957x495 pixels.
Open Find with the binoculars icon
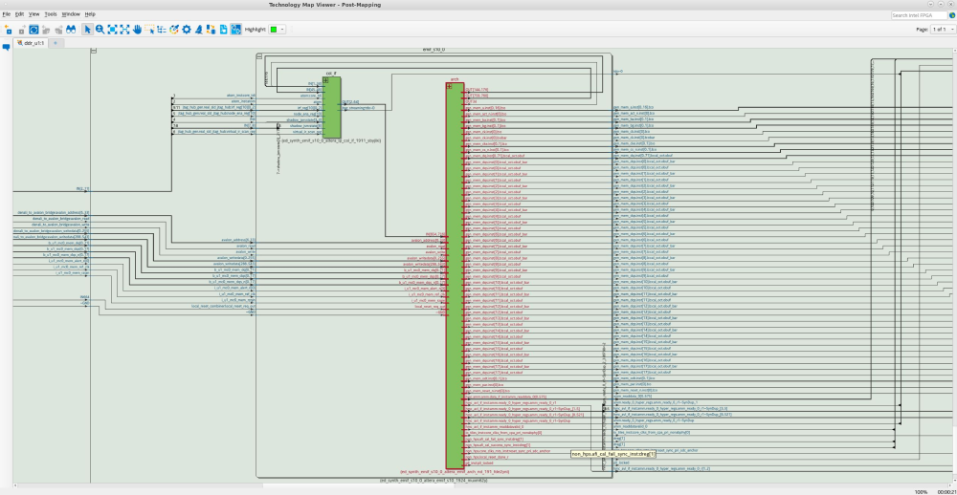(x=70, y=30)
